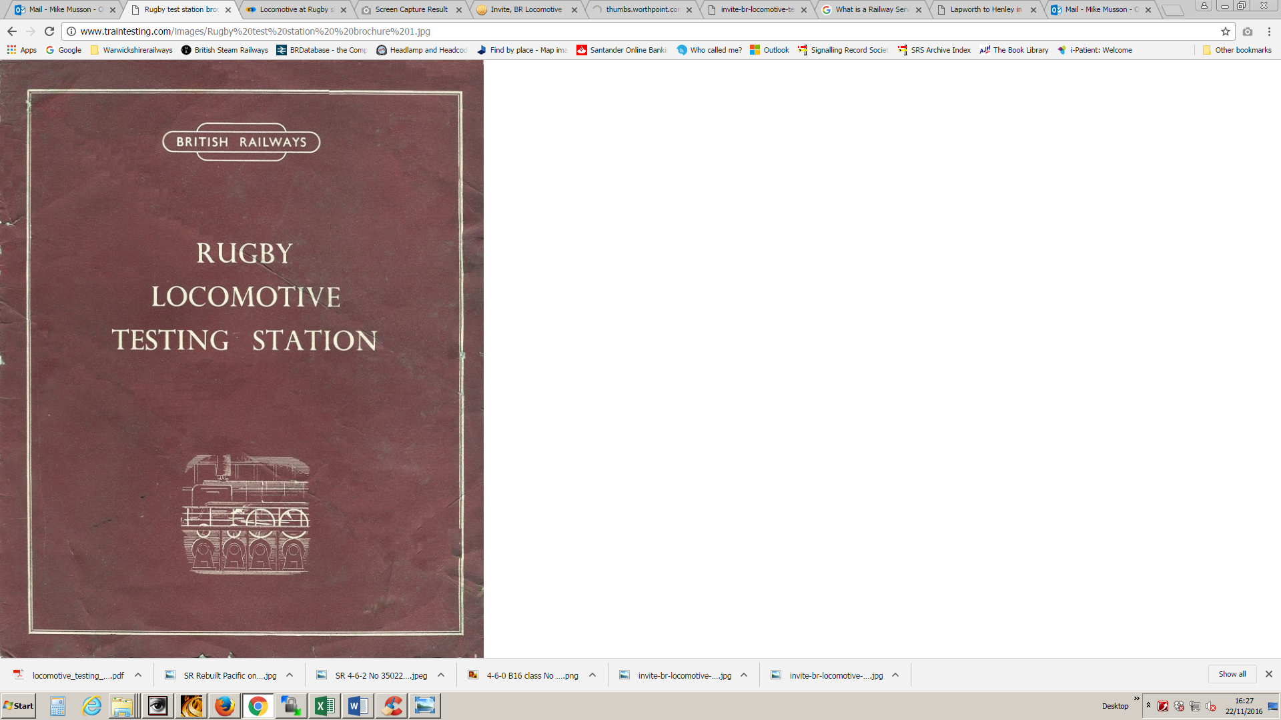Switch to Chrome taskbar icon

point(258,706)
